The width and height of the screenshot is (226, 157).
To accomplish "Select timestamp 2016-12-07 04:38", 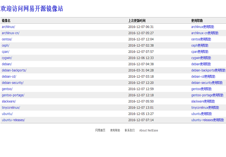I will [141, 64].
